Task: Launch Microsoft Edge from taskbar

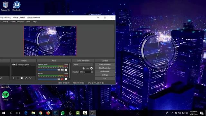Action: pyautogui.click(x=26, y=113)
